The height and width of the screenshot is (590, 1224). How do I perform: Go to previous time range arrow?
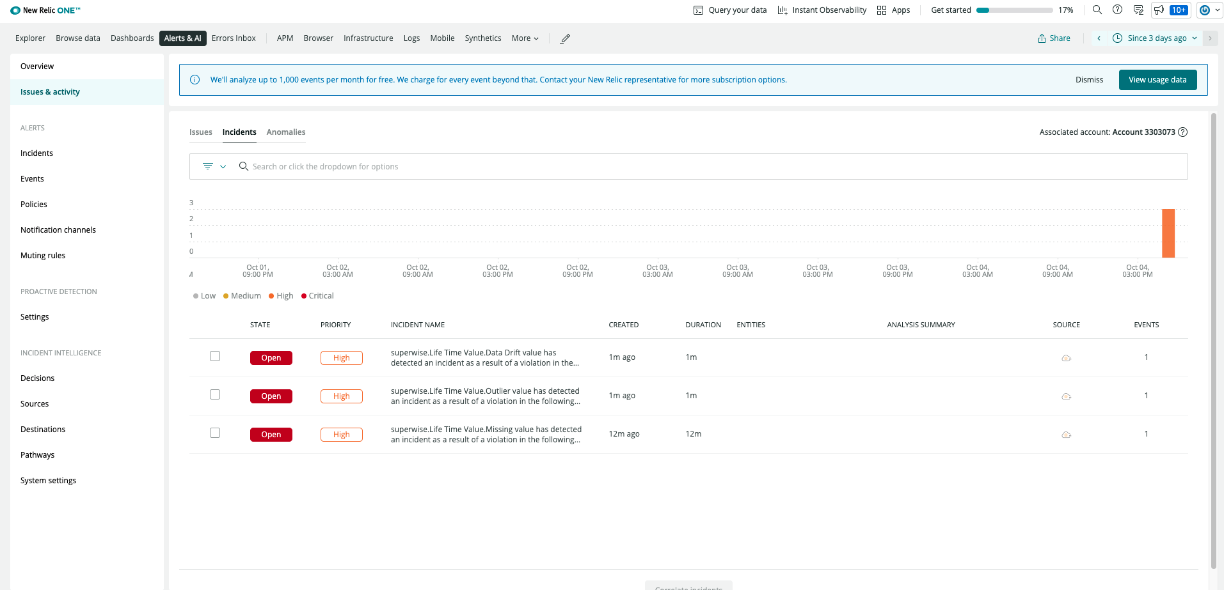coord(1099,38)
